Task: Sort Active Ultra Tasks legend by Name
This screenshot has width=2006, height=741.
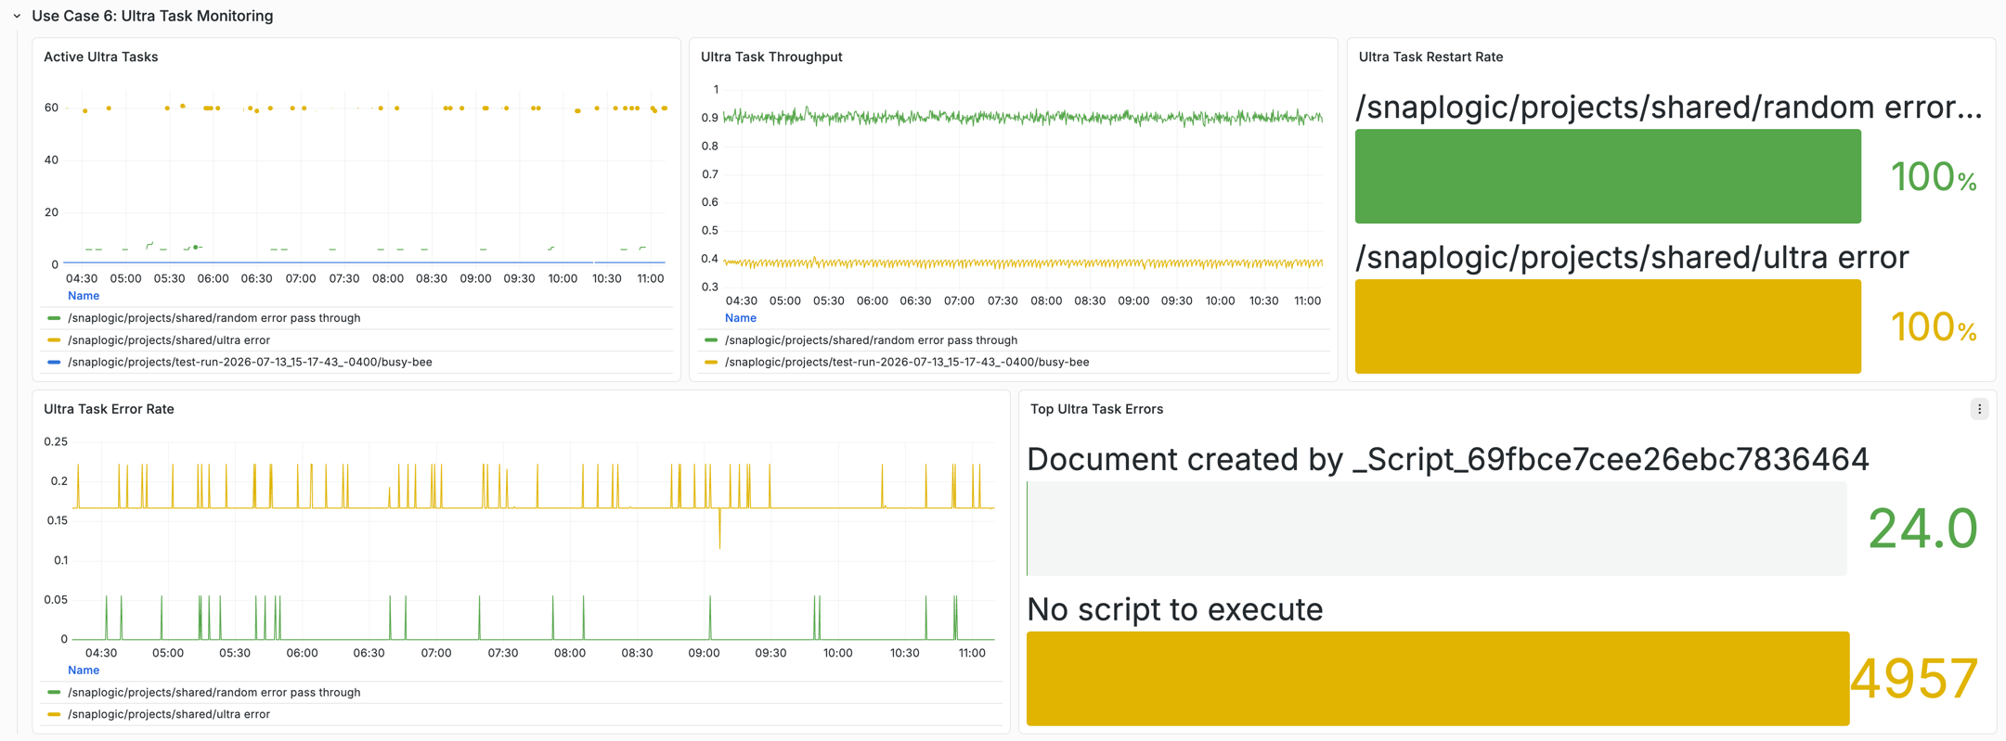Action: pyautogui.click(x=84, y=296)
